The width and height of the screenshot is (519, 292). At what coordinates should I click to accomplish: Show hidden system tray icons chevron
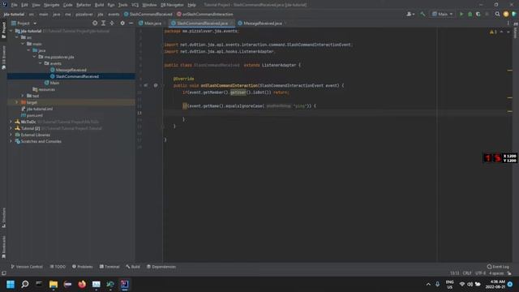pos(428,284)
